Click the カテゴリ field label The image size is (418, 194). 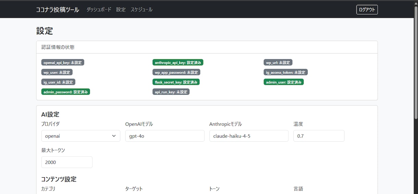click(x=48, y=189)
